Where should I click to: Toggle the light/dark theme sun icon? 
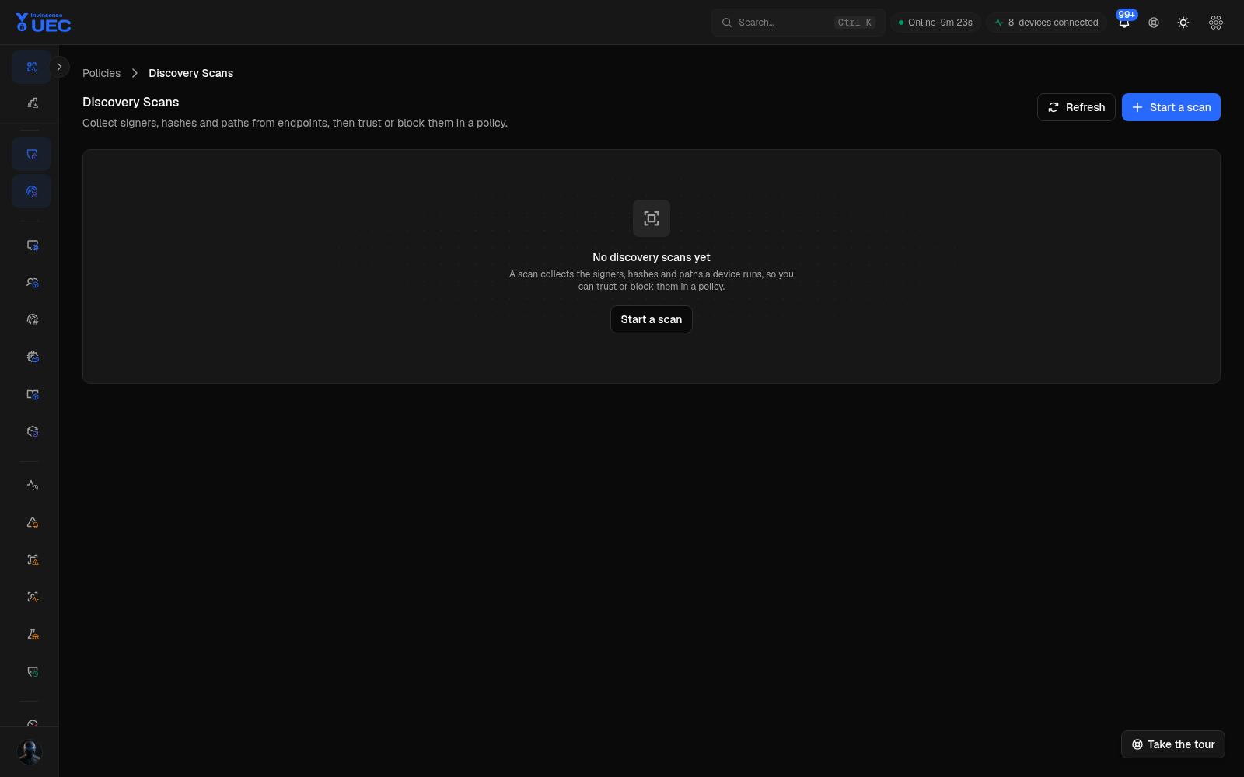1183,23
